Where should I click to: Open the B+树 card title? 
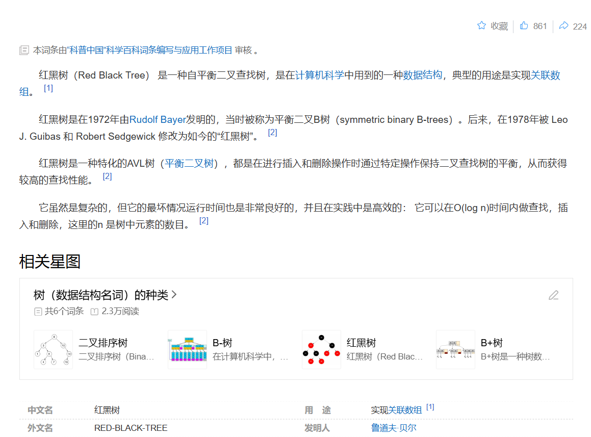492,343
